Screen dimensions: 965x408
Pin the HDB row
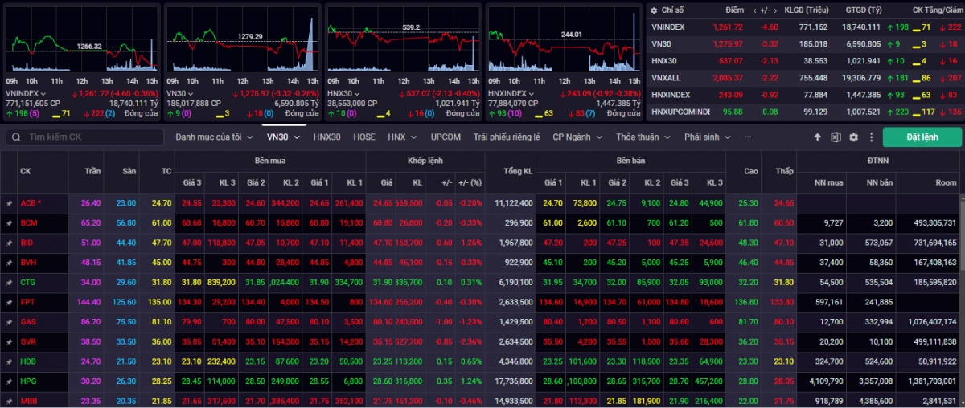(9, 361)
